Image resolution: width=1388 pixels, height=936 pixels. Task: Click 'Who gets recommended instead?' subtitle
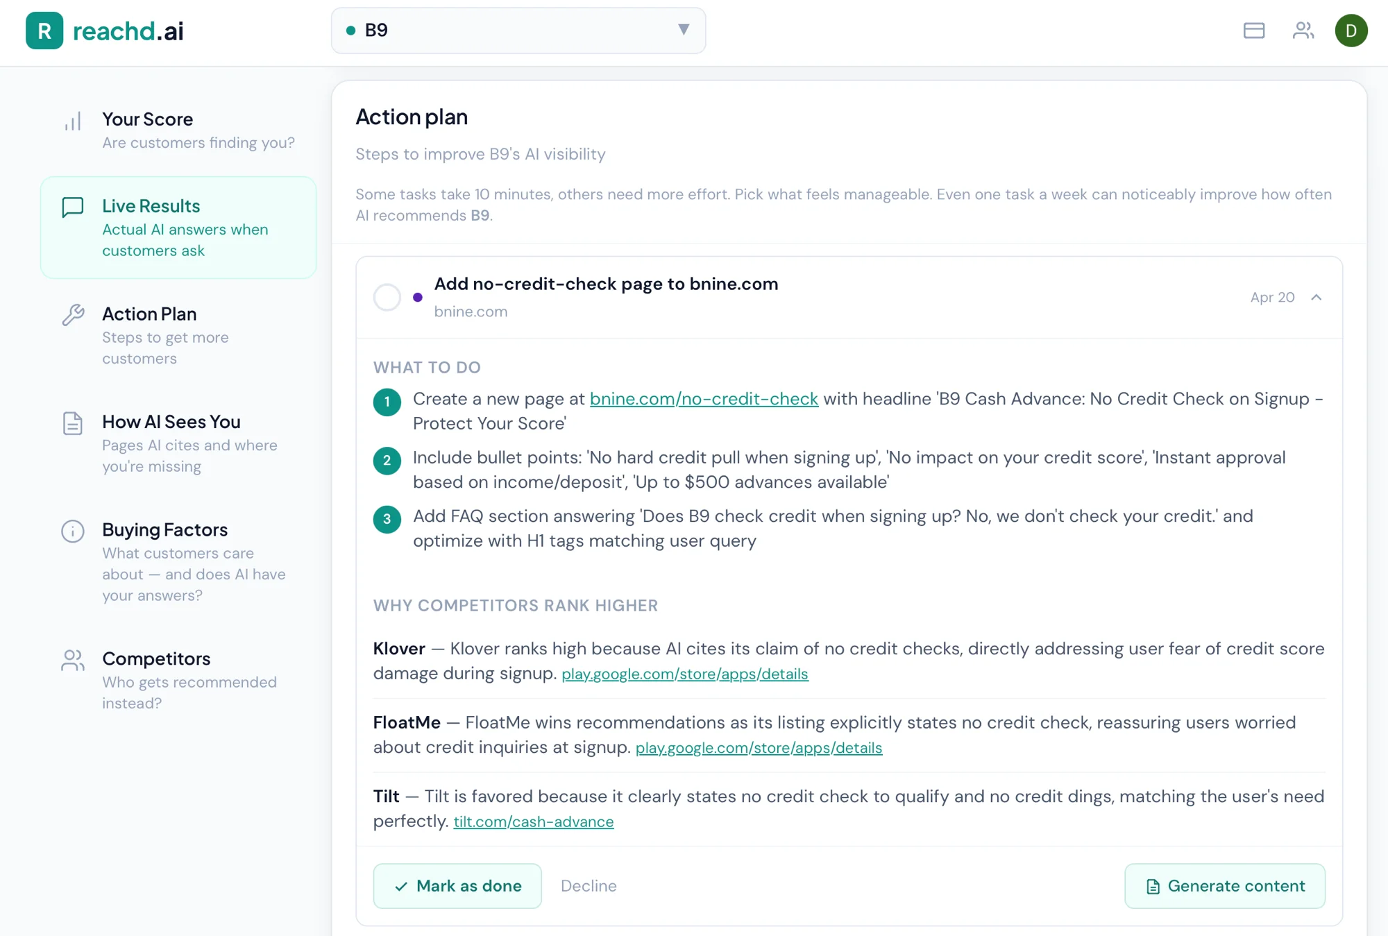click(189, 692)
